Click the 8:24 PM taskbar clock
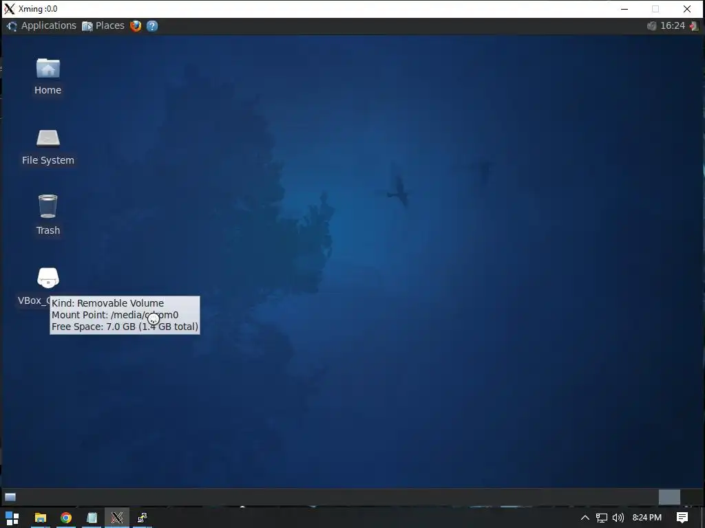705x528 pixels. point(647,518)
